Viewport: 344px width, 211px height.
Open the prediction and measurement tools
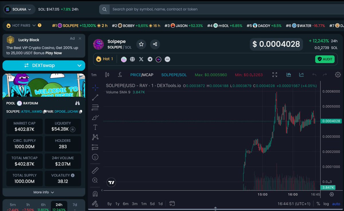[x=95, y=147]
